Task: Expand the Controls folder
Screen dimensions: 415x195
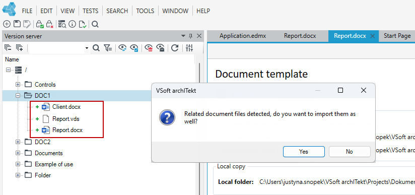Action: pyautogui.click(x=18, y=85)
